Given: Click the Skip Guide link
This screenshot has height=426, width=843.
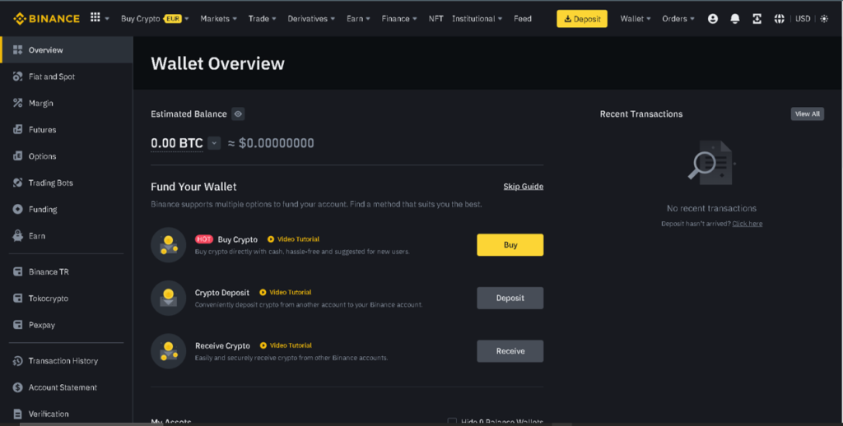Looking at the screenshot, I should (523, 187).
